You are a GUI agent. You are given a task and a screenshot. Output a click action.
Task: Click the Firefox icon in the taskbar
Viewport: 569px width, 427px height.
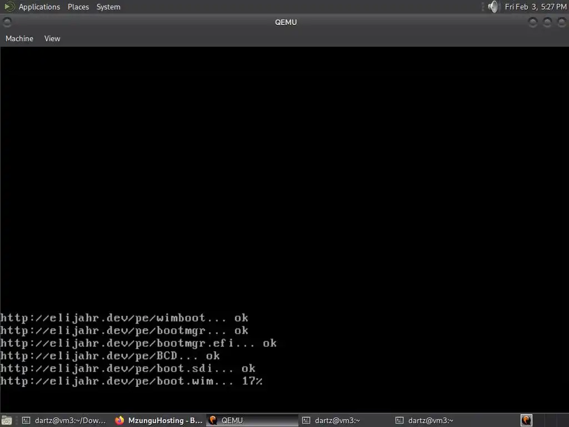tap(119, 420)
